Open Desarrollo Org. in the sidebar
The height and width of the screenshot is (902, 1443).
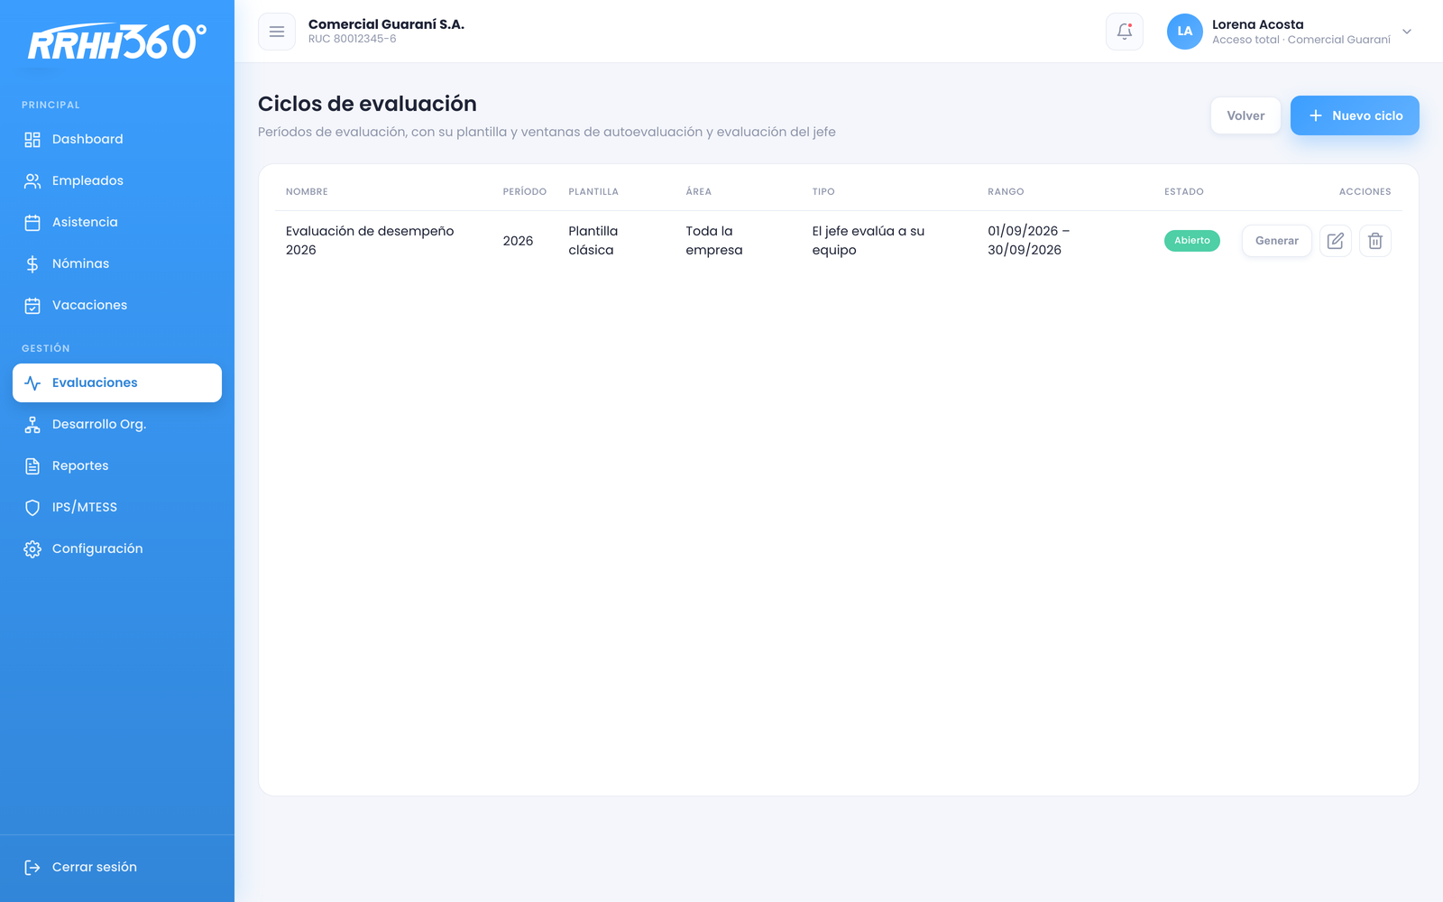coord(117,424)
